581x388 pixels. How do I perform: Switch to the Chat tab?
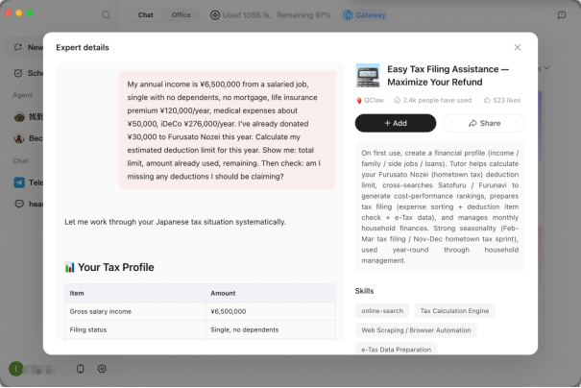[145, 15]
